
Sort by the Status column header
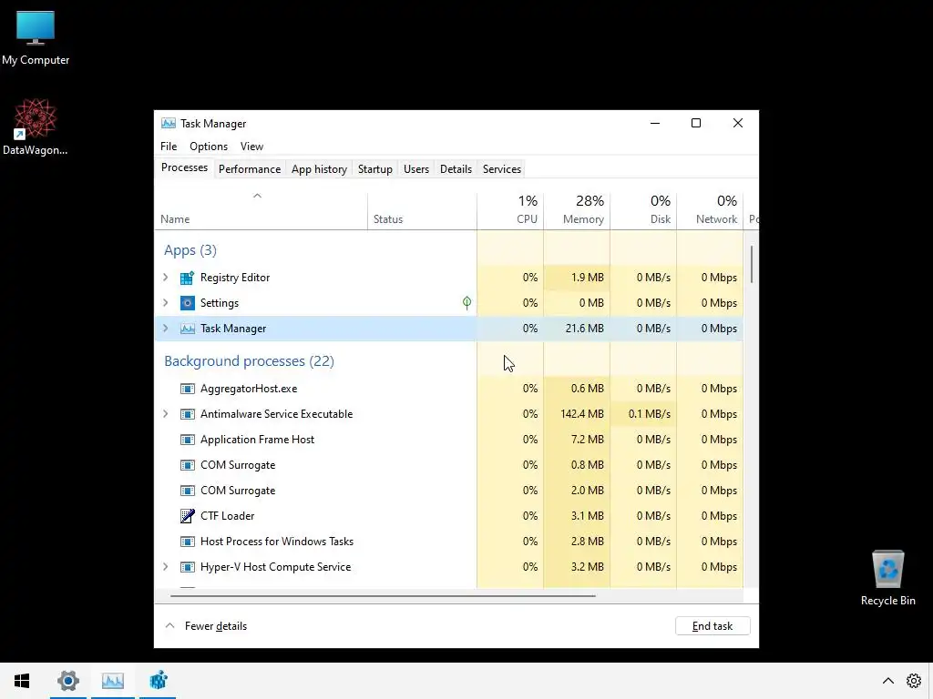422,211
